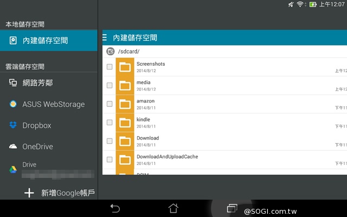Screen dimensions: 347x217
Task: Select Drive account in the sidebar
Action: point(49,170)
